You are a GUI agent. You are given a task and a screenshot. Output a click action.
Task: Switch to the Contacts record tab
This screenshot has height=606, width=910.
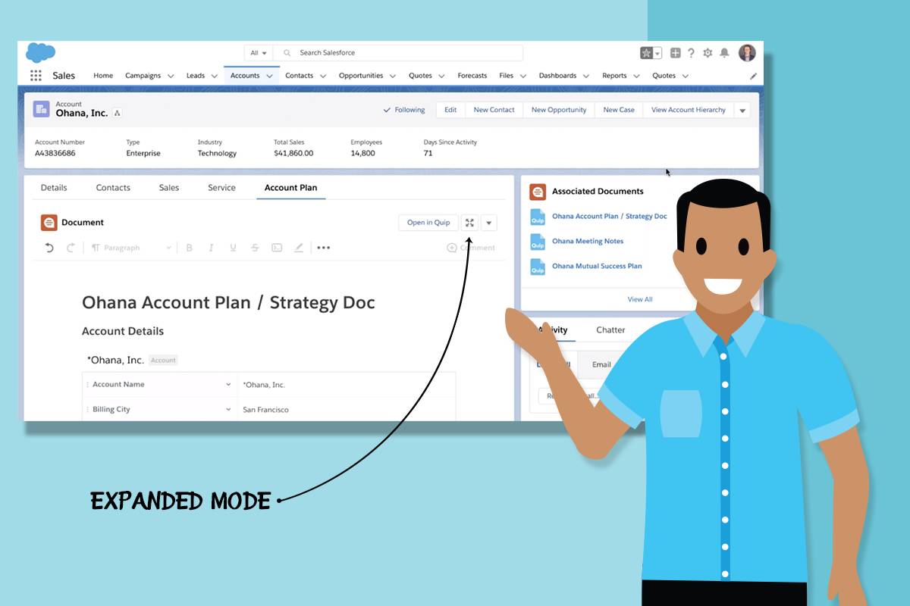pos(113,188)
